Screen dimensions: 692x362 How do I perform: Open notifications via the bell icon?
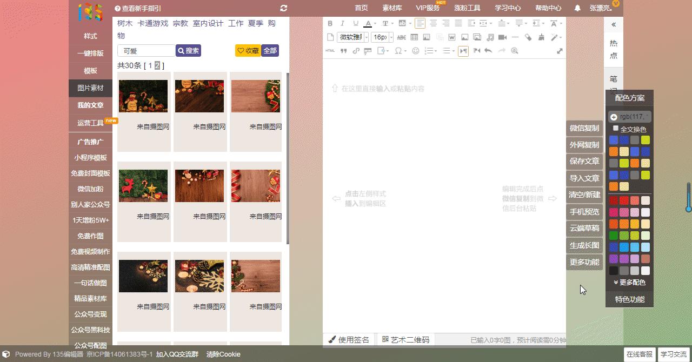[577, 8]
